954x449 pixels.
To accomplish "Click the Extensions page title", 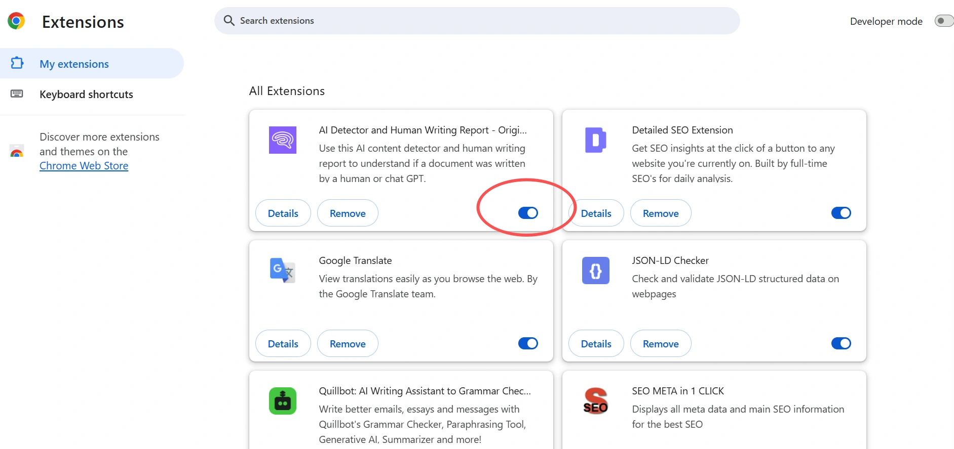I will tap(83, 22).
